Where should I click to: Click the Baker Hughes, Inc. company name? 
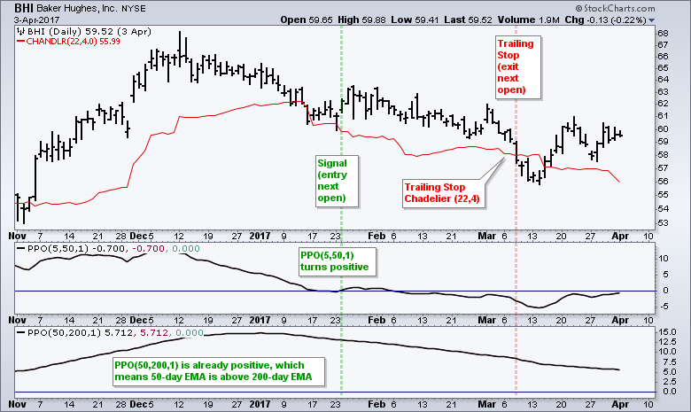(78, 8)
